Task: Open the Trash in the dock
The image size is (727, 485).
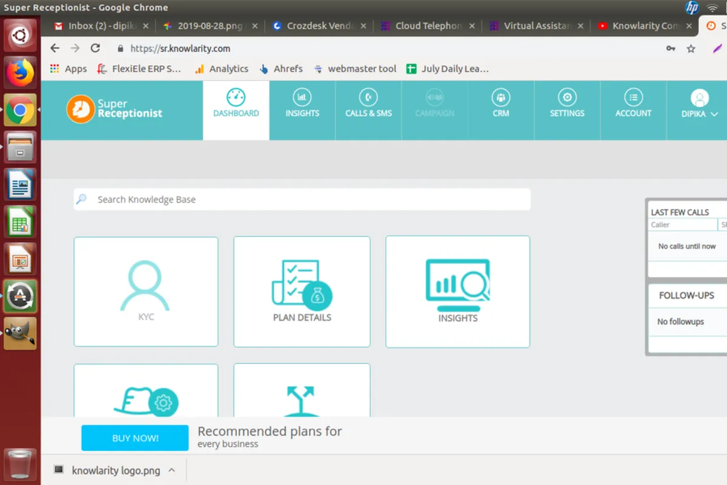Action: pos(20,464)
